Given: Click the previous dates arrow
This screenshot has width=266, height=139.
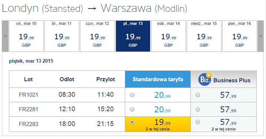Looking at the screenshot, I should (x=5, y=36).
